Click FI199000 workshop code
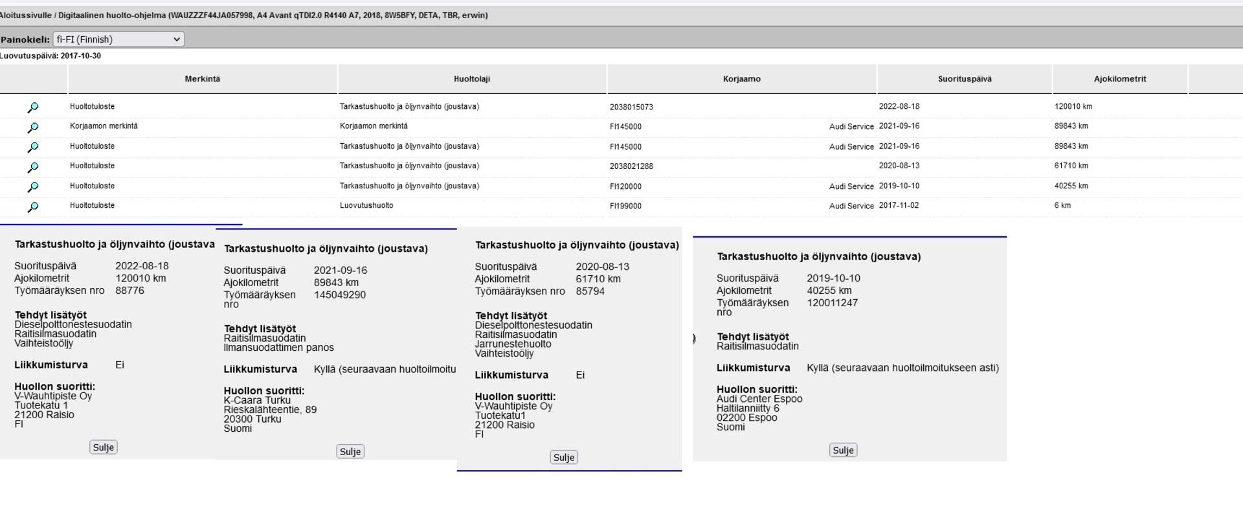The width and height of the screenshot is (1243, 525). (x=625, y=207)
